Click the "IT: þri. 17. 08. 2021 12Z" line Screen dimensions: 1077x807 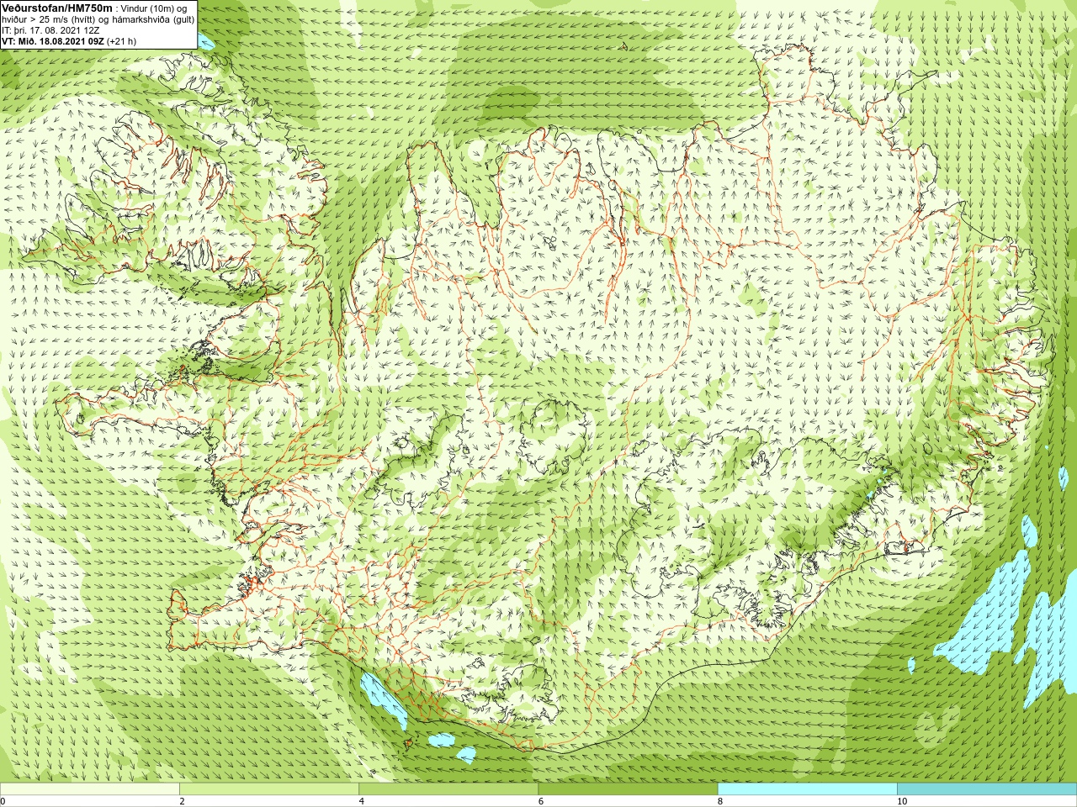(50, 29)
